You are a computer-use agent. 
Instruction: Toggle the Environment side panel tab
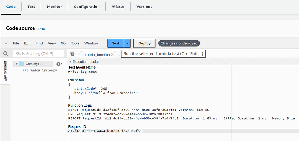click(5, 71)
